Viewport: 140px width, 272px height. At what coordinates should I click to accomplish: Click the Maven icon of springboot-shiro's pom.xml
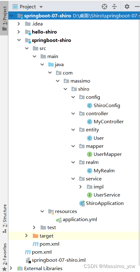(x=36, y=244)
